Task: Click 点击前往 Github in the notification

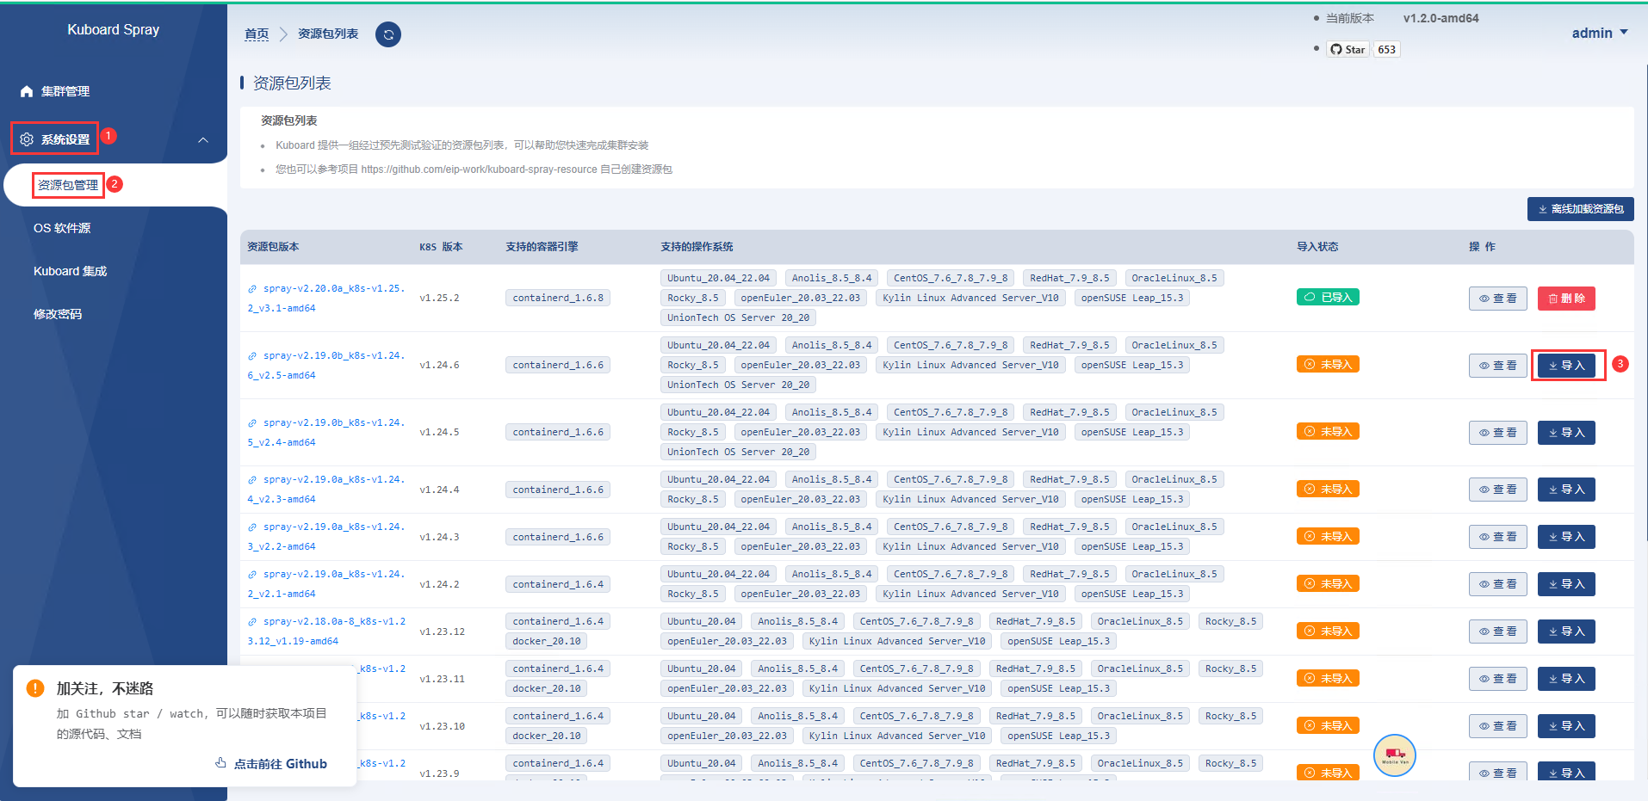Action: [271, 764]
